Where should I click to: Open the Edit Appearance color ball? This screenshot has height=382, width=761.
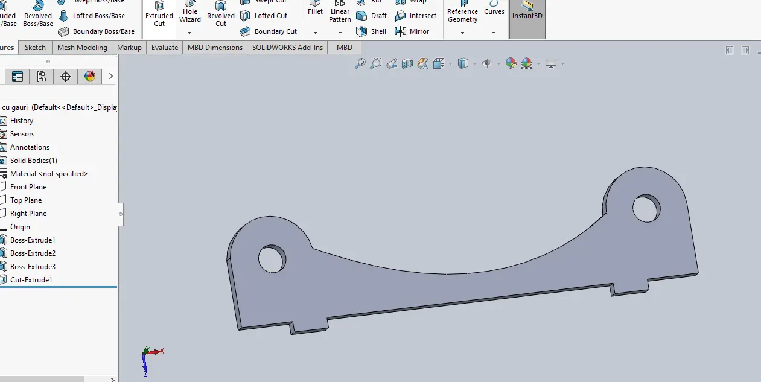coord(511,63)
